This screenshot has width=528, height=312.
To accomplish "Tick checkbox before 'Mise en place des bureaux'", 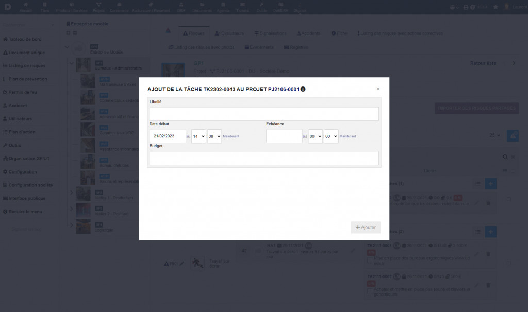I will tap(370, 260).
